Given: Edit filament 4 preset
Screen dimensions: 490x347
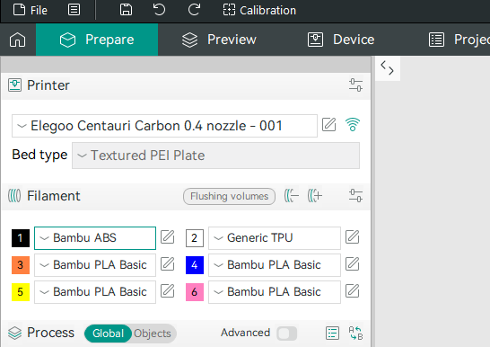Looking at the screenshot, I should 352,263.
